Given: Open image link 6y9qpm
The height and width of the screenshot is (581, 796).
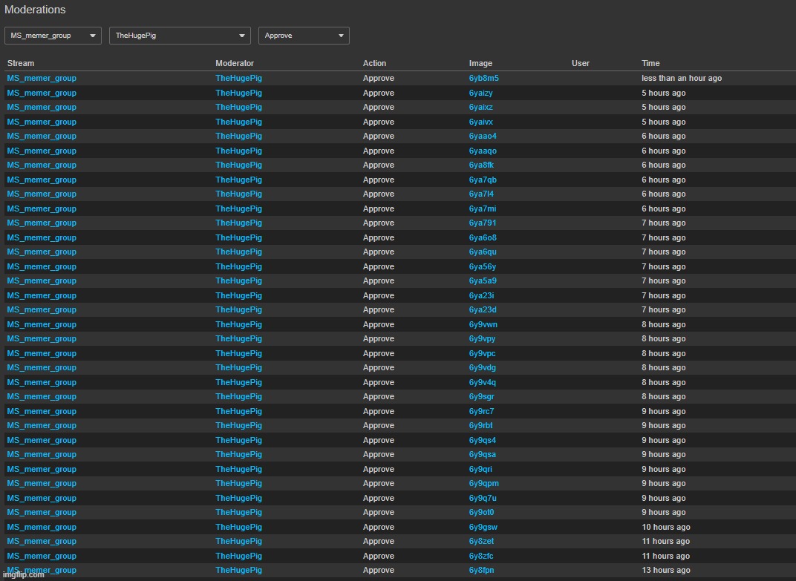Looking at the screenshot, I should pos(483,483).
